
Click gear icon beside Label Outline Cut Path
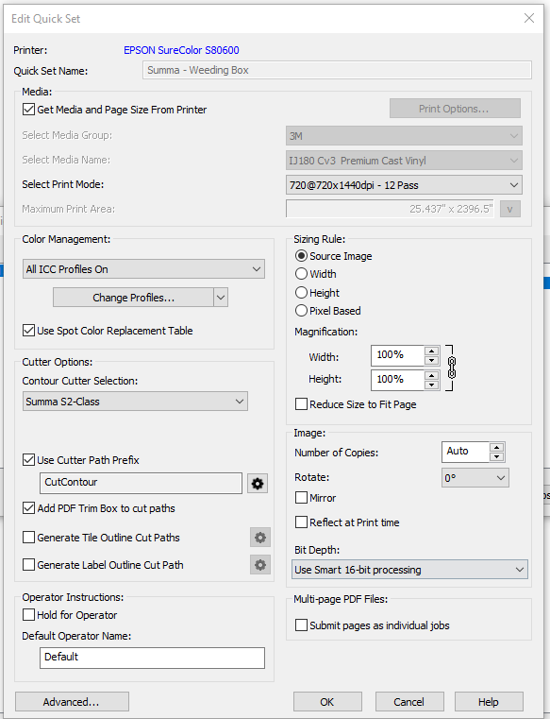(x=260, y=565)
